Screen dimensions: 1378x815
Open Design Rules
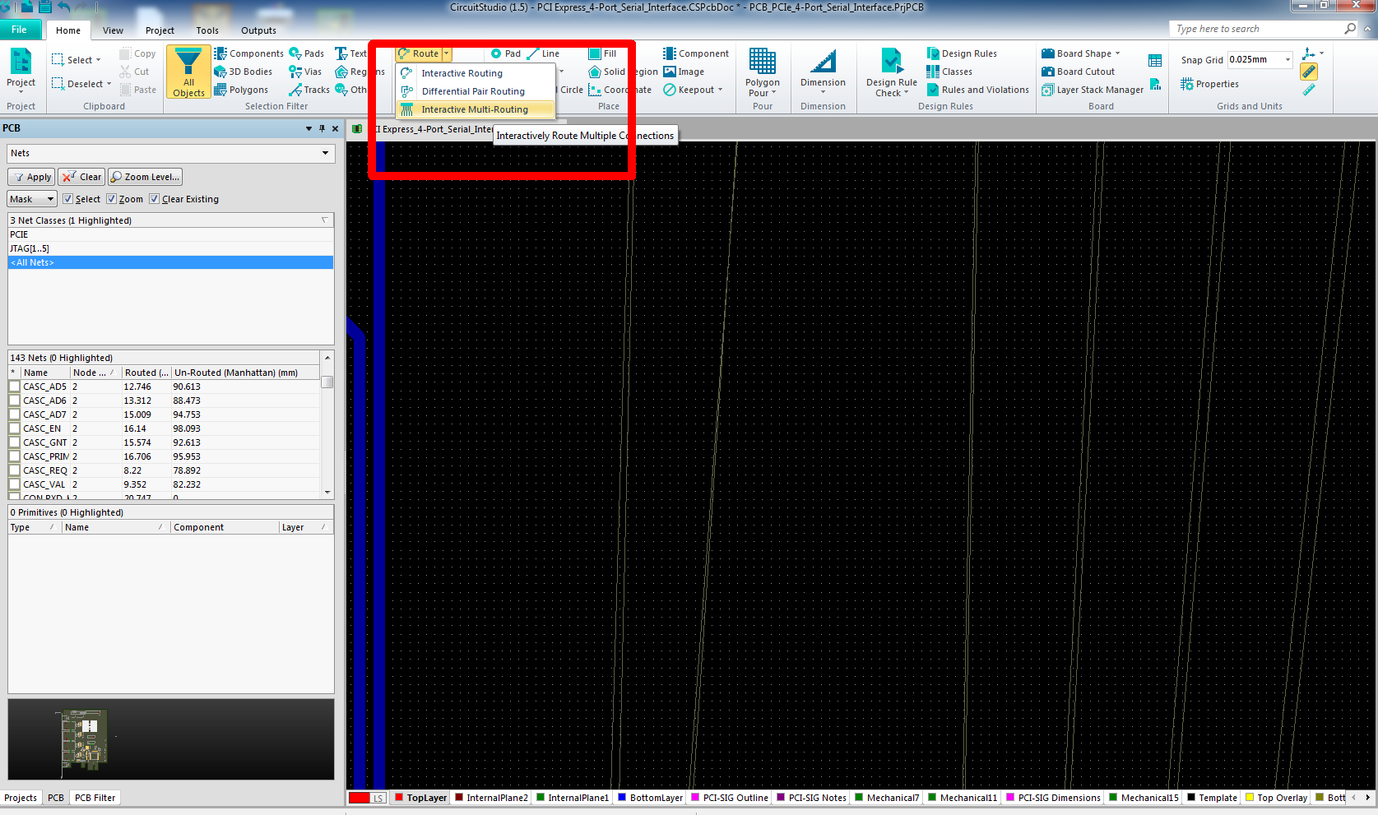(x=962, y=53)
